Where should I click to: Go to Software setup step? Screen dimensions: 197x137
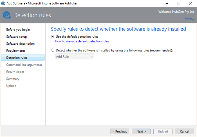point(17,36)
